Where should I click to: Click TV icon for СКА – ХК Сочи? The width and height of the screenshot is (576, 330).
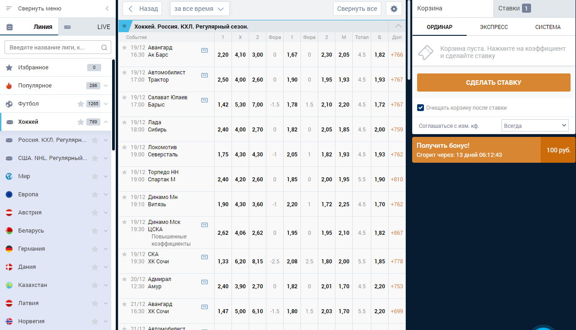pos(204,257)
